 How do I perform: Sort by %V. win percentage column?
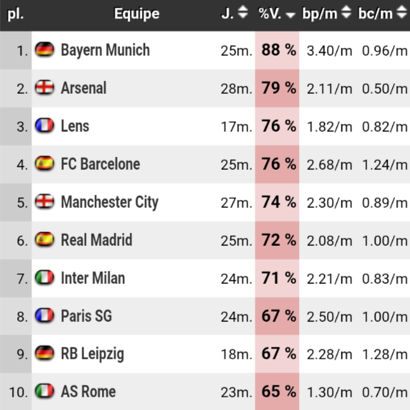click(x=277, y=13)
